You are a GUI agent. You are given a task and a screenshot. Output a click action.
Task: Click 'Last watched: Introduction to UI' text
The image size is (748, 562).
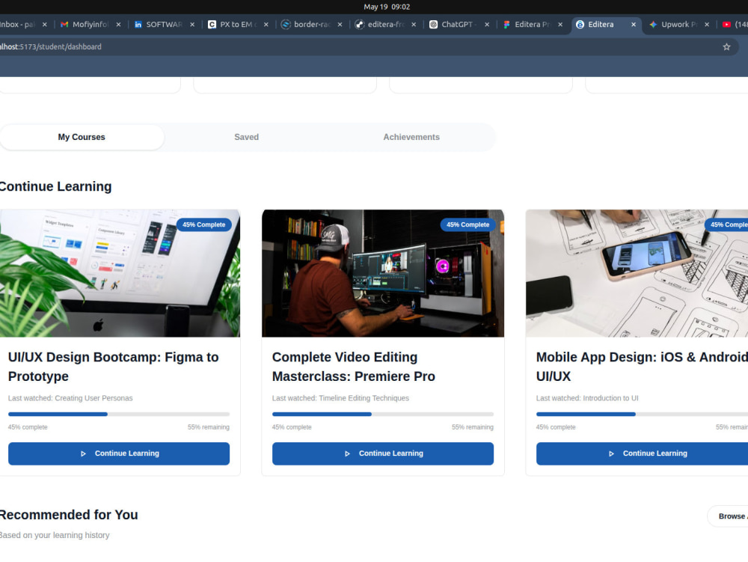click(x=586, y=398)
